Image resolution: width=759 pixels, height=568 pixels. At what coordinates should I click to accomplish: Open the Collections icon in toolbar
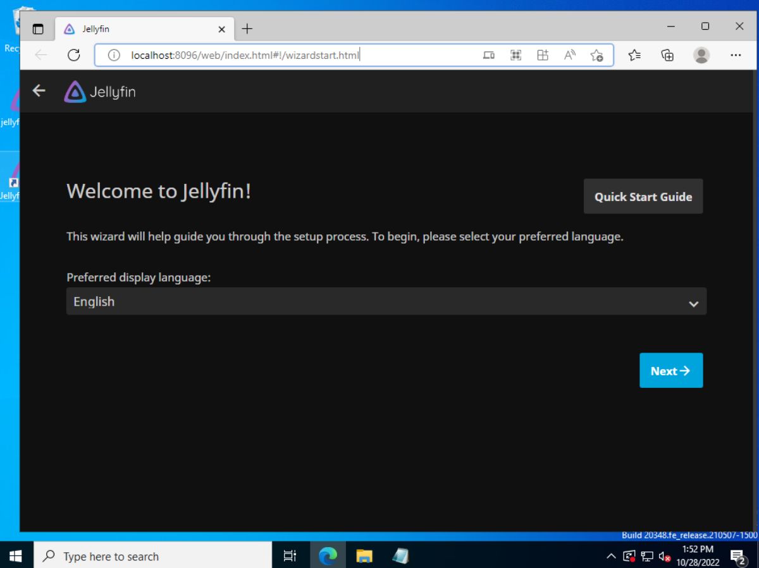[667, 56]
